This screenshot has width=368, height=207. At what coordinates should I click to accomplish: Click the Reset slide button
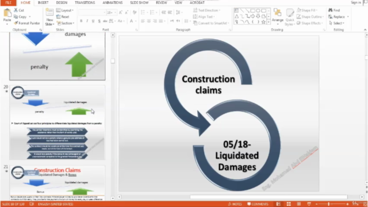tap(63, 17)
